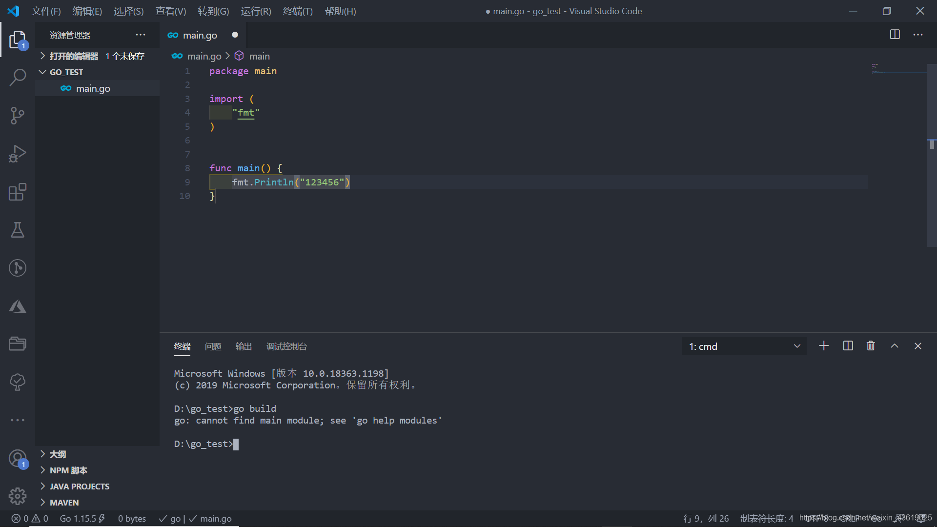This screenshot has height=527, width=937.
Task: Open the 选择(S) menu
Action: [x=129, y=11]
